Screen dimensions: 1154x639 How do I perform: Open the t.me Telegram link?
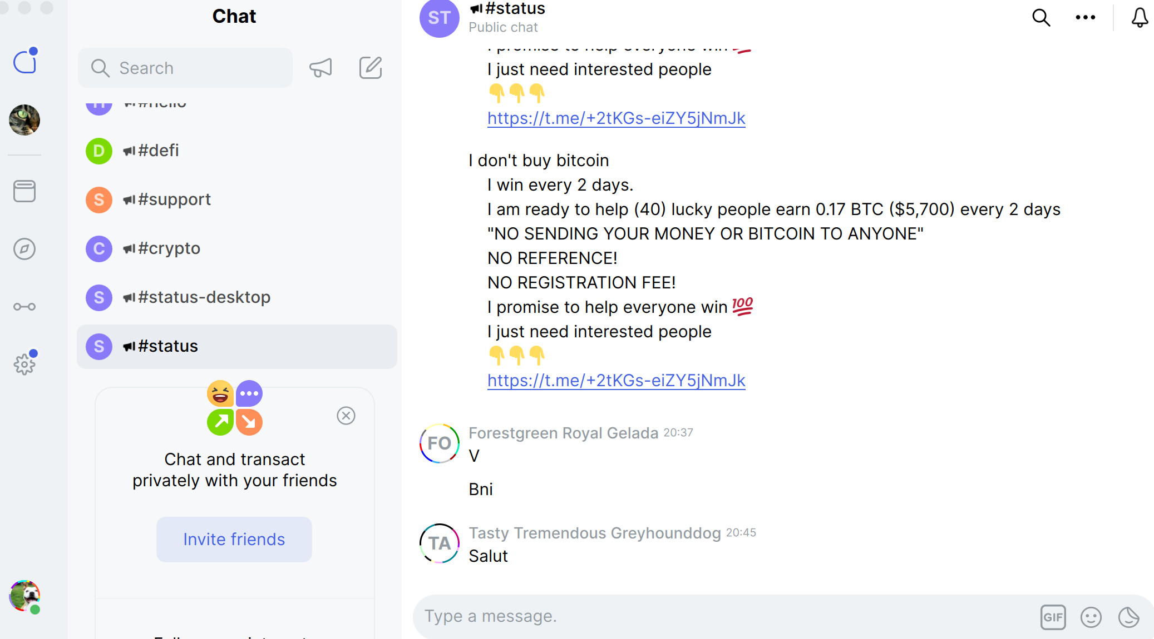pos(616,380)
